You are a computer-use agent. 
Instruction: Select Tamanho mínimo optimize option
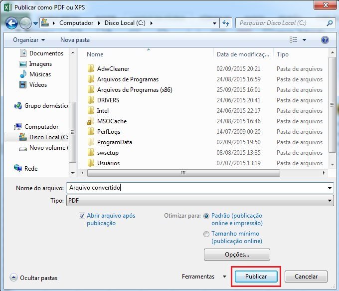click(x=206, y=234)
